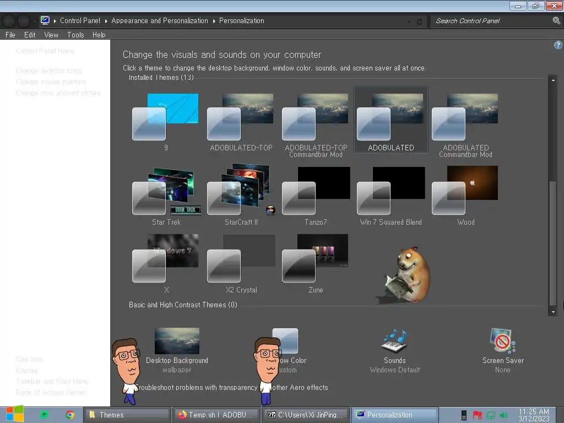564x423 pixels.
Task: Expand arrow after Appearance and Personalization breadcrumb
Action: [x=214, y=21]
